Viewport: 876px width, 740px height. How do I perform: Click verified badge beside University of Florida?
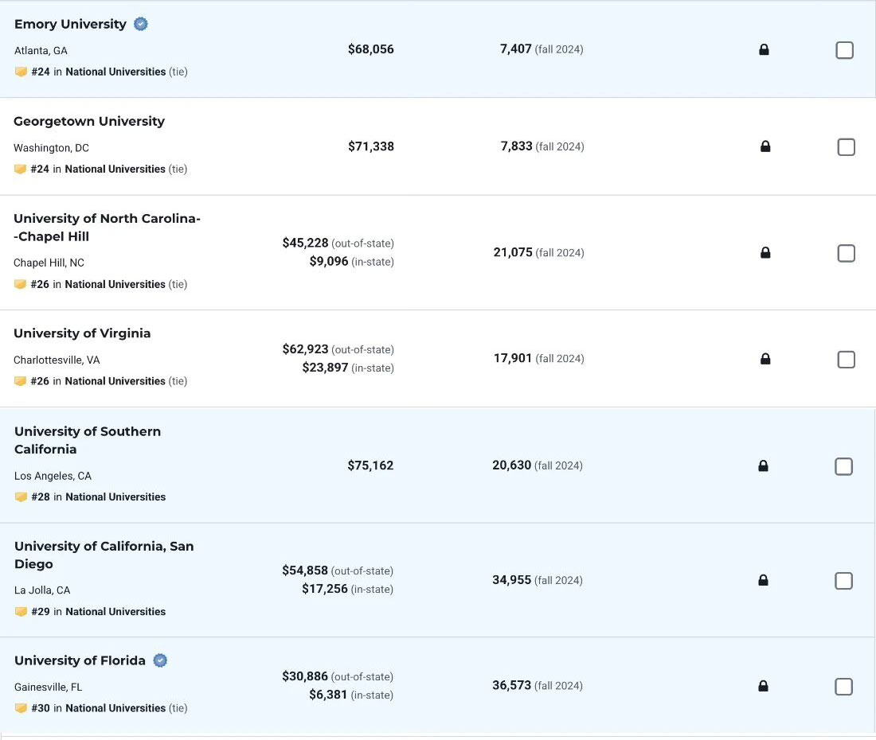pos(160,660)
